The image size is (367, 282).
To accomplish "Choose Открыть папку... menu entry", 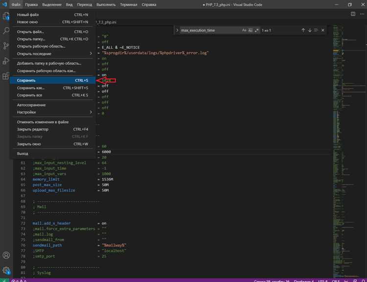I will coord(53,39).
